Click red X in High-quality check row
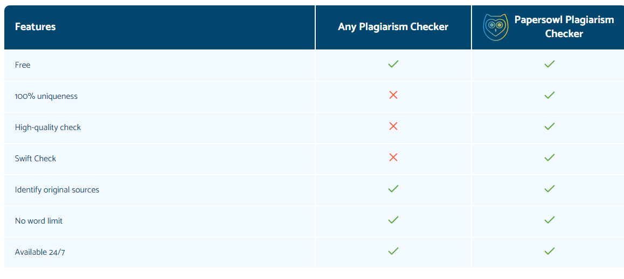This screenshot has width=624, height=279. (393, 126)
